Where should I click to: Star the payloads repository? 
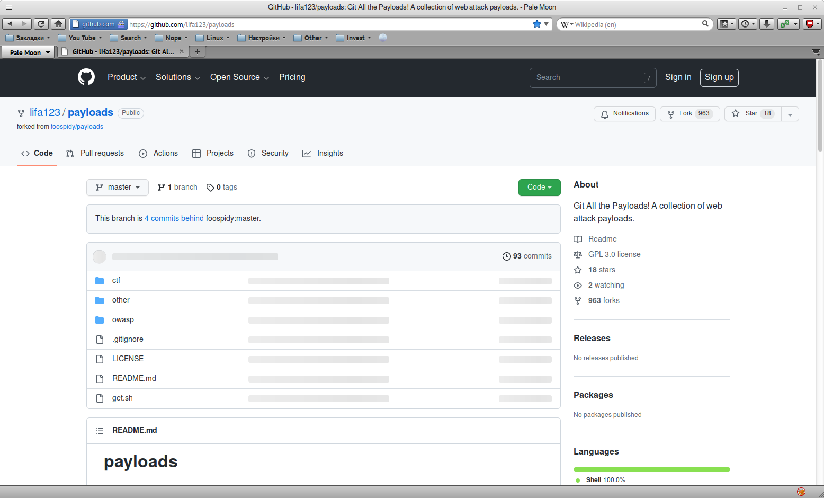(753, 114)
